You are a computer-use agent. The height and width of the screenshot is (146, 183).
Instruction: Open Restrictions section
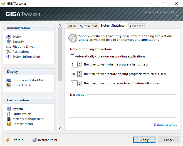click(x=21, y=52)
